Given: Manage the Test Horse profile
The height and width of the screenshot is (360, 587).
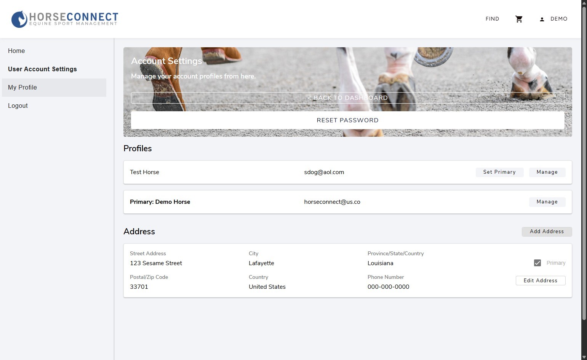Looking at the screenshot, I should (547, 172).
